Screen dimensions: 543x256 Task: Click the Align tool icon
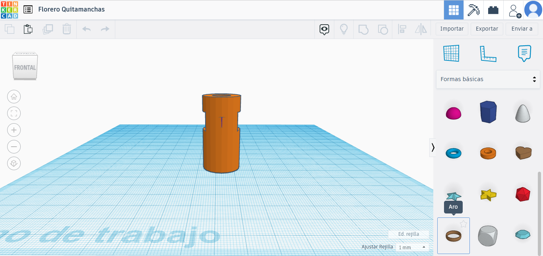[402, 29]
